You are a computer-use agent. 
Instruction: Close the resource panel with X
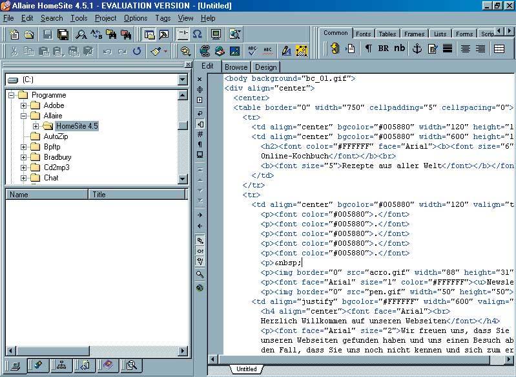point(187,65)
